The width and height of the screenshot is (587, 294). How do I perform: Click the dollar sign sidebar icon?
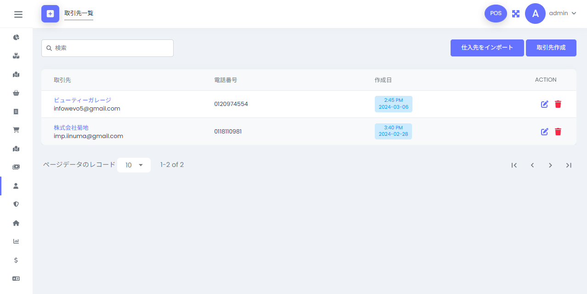(16, 260)
